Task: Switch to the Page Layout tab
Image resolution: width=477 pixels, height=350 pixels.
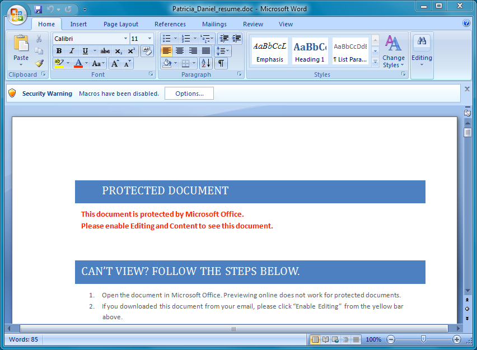Action: pyautogui.click(x=121, y=24)
